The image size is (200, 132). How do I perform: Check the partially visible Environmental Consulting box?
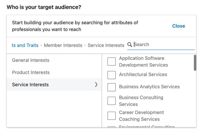point(111,127)
